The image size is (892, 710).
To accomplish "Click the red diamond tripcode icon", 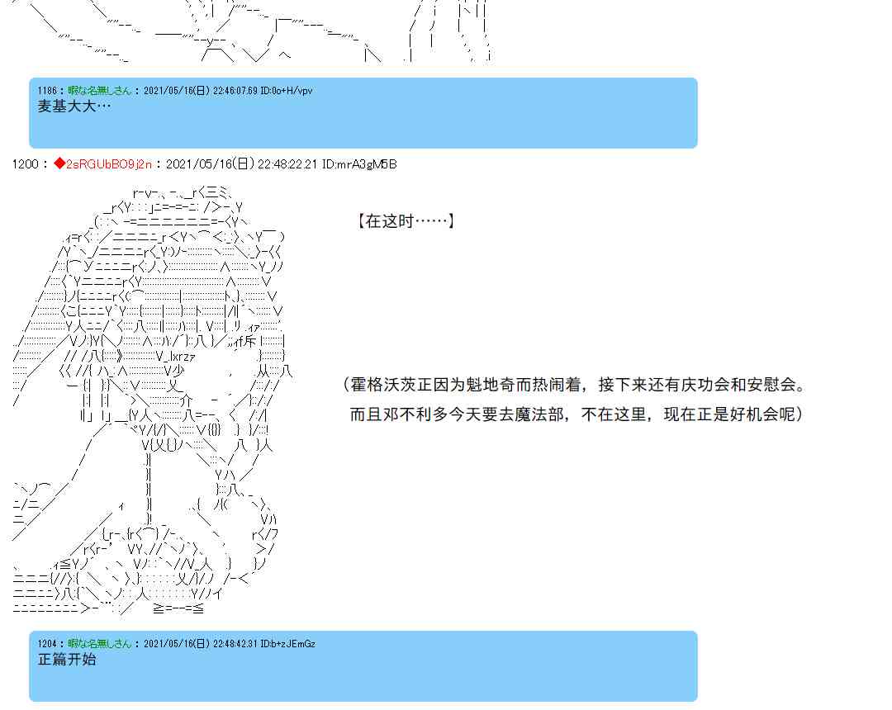I will tap(59, 163).
